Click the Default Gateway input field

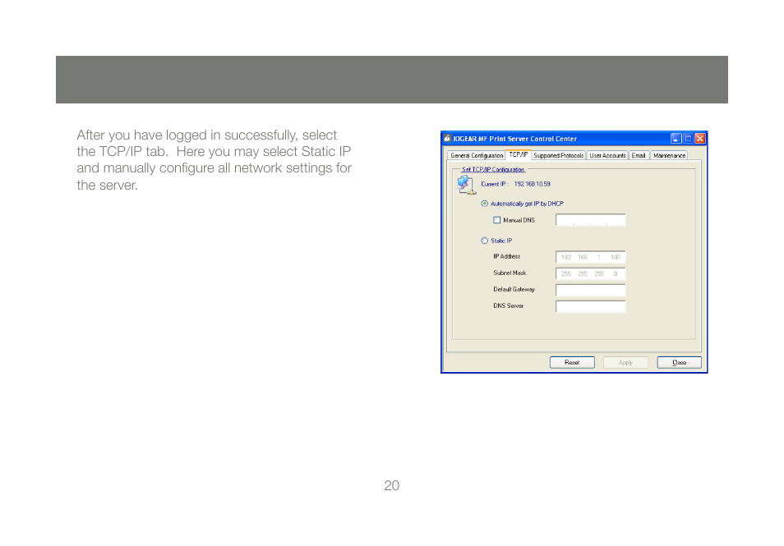click(591, 290)
